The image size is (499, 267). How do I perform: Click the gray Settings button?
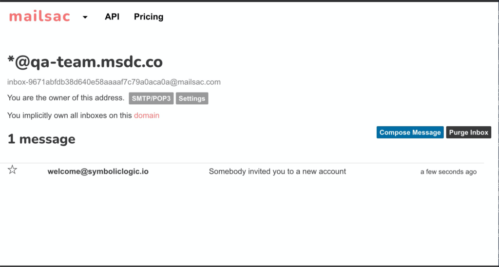point(192,98)
